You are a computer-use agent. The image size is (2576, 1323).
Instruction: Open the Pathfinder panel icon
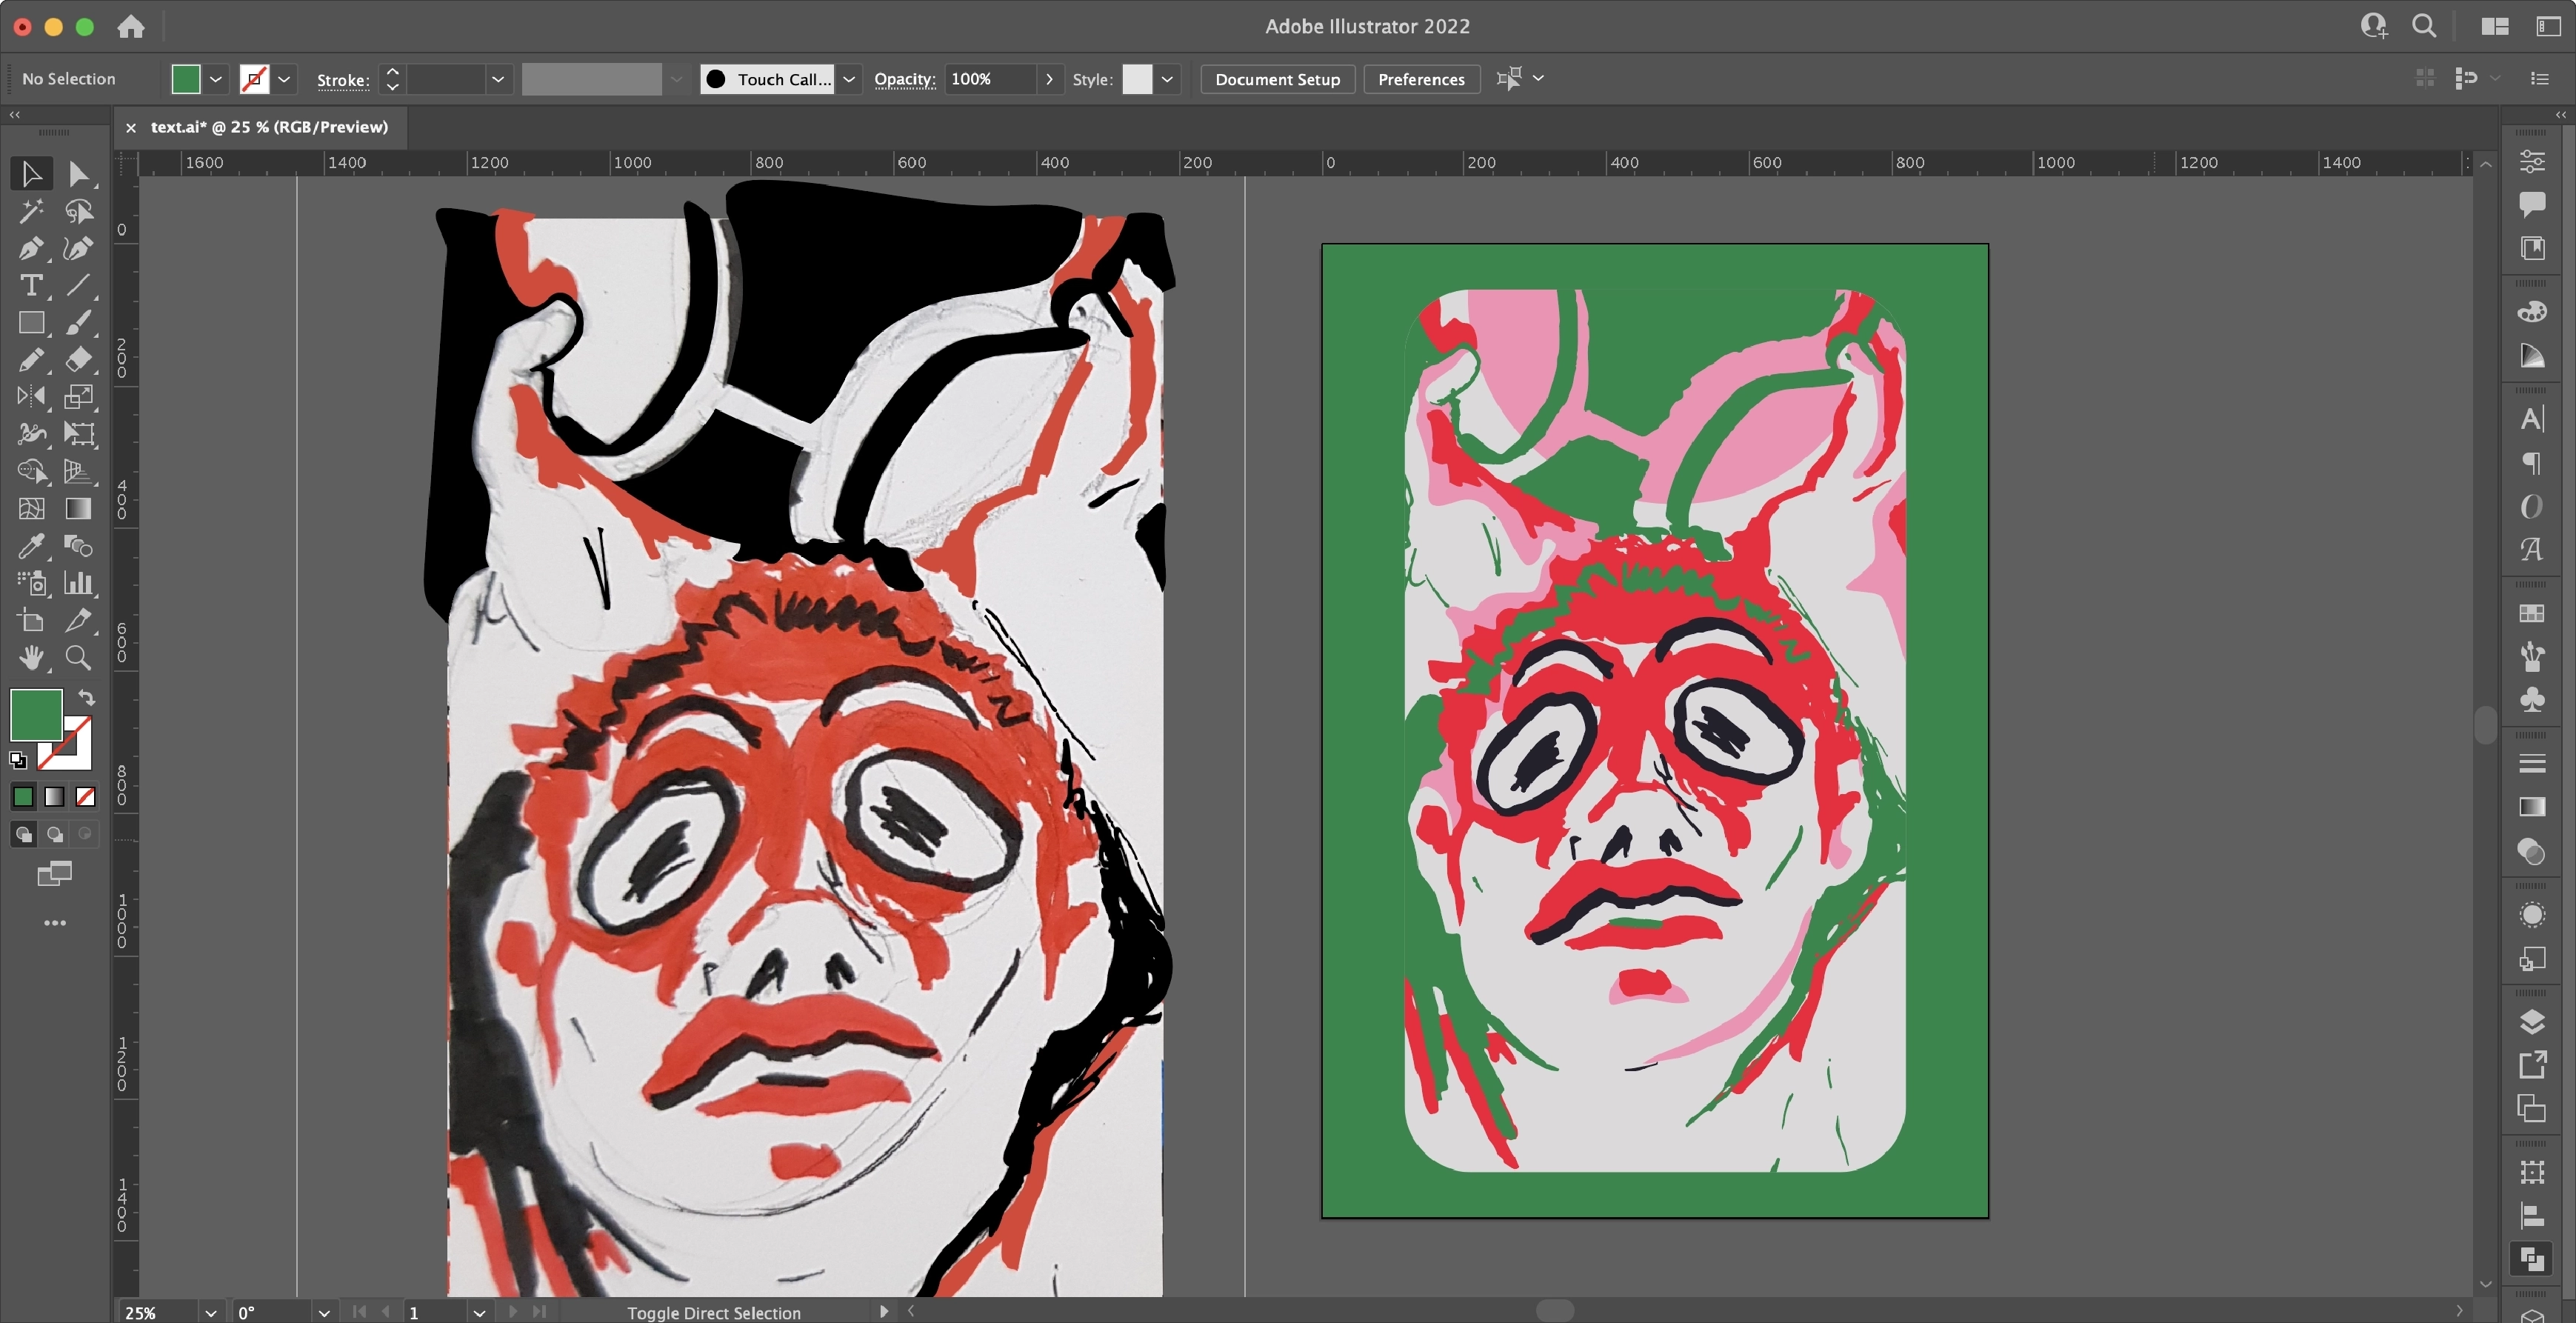[x=2532, y=1259]
